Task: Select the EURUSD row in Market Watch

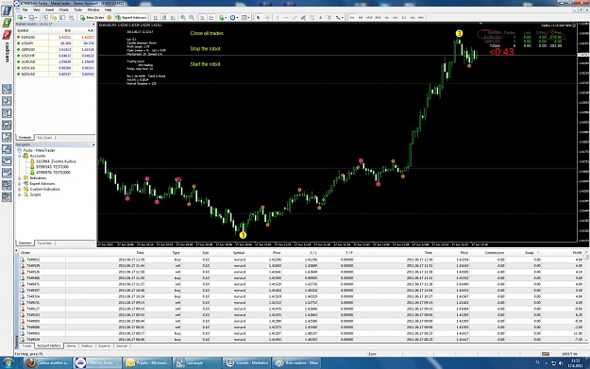Action: point(55,37)
